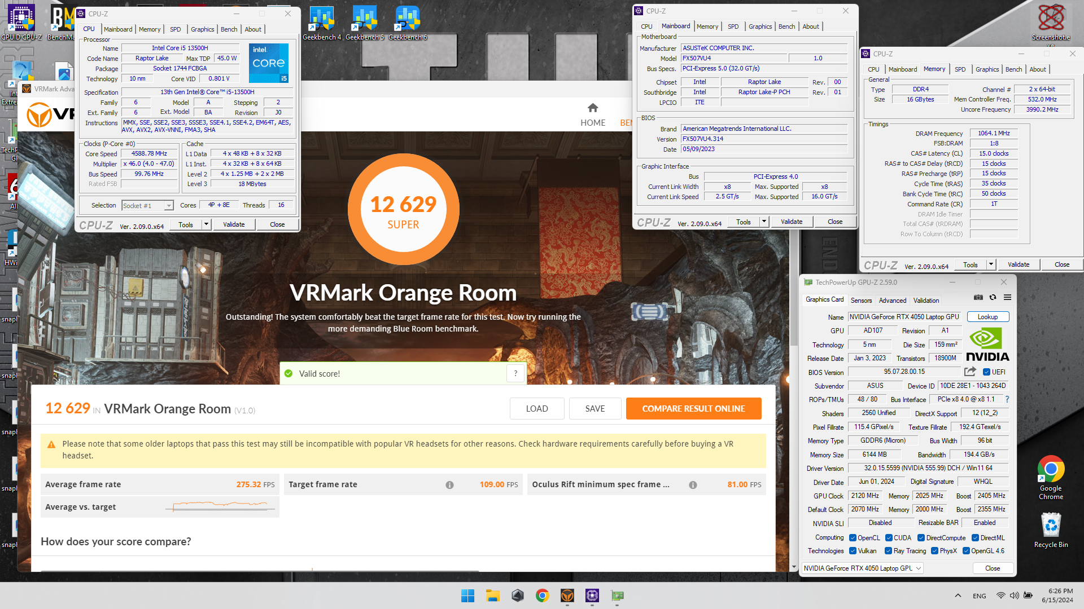Toggle the OpenCL checkbox
The image size is (1084, 609).
click(853, 538)
